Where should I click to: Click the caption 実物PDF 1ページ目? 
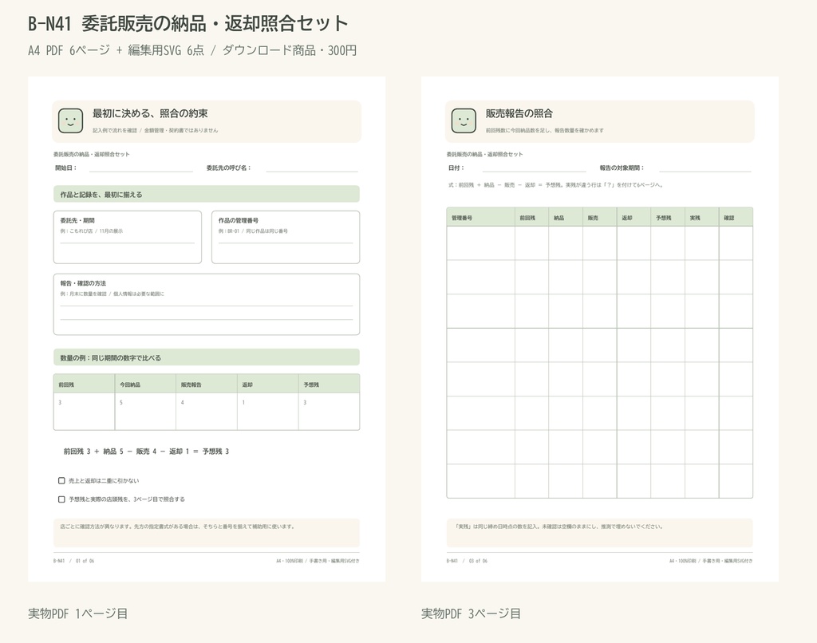(x=78, y=613)
